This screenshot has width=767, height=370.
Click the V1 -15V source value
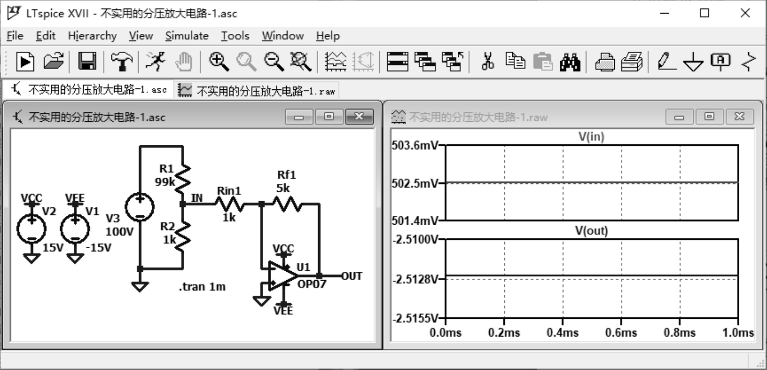pos(98,248)
